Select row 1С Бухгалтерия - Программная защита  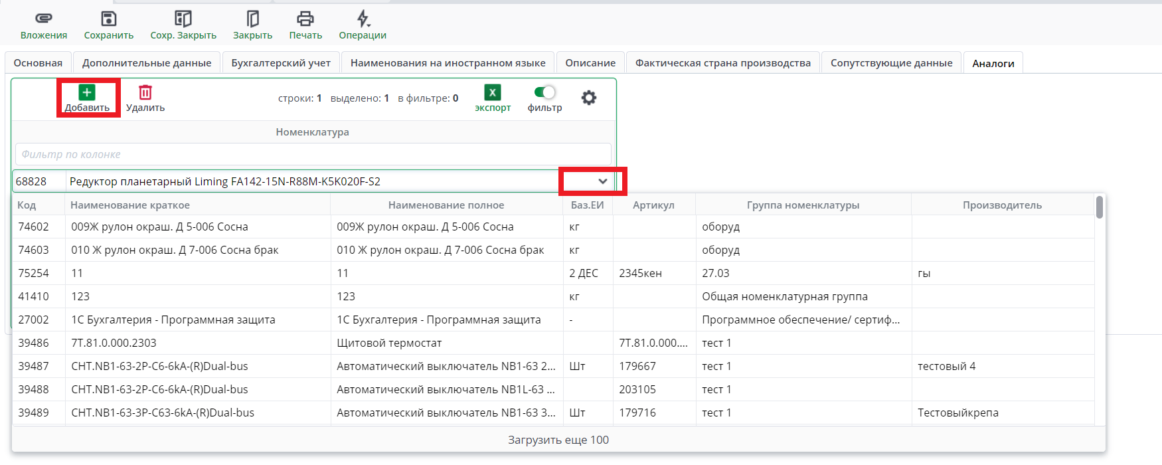coord(173,320)
